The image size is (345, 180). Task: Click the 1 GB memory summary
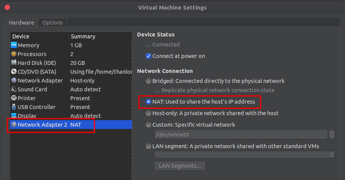(76, 45)
